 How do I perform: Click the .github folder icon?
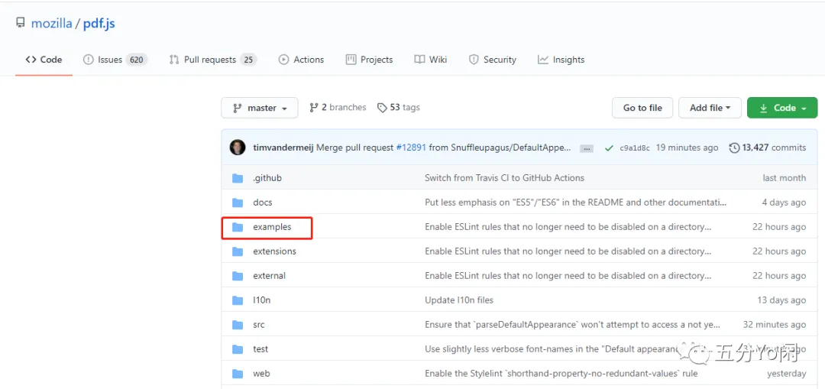point(238,178)
